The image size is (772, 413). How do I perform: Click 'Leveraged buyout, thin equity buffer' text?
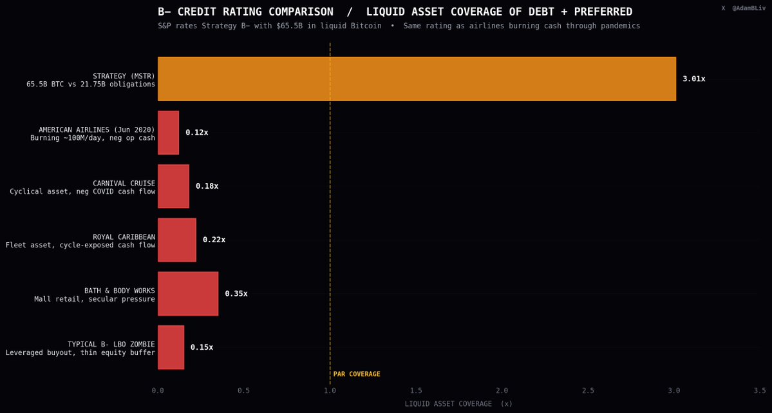coord(80,352)
